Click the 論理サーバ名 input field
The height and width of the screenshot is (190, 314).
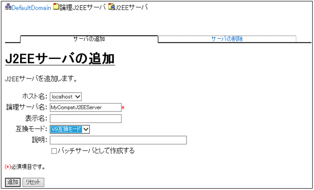86,107
